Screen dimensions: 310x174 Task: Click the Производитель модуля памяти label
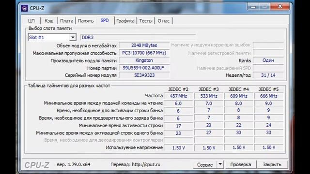pos(84,61)
